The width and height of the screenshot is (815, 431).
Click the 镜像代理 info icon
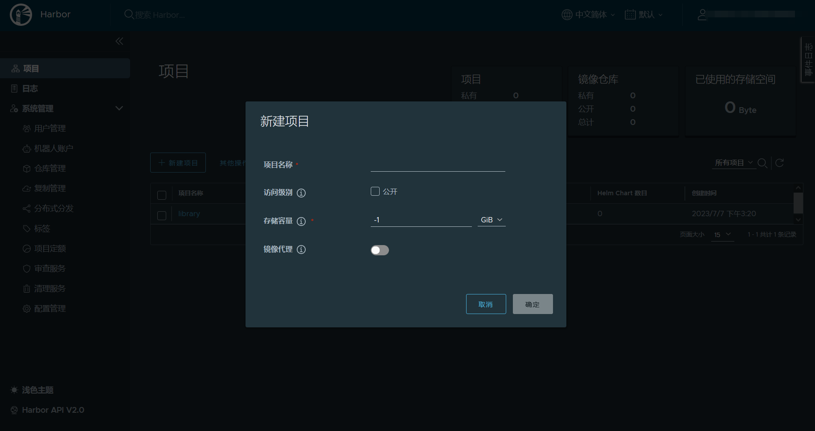(301, 250)
